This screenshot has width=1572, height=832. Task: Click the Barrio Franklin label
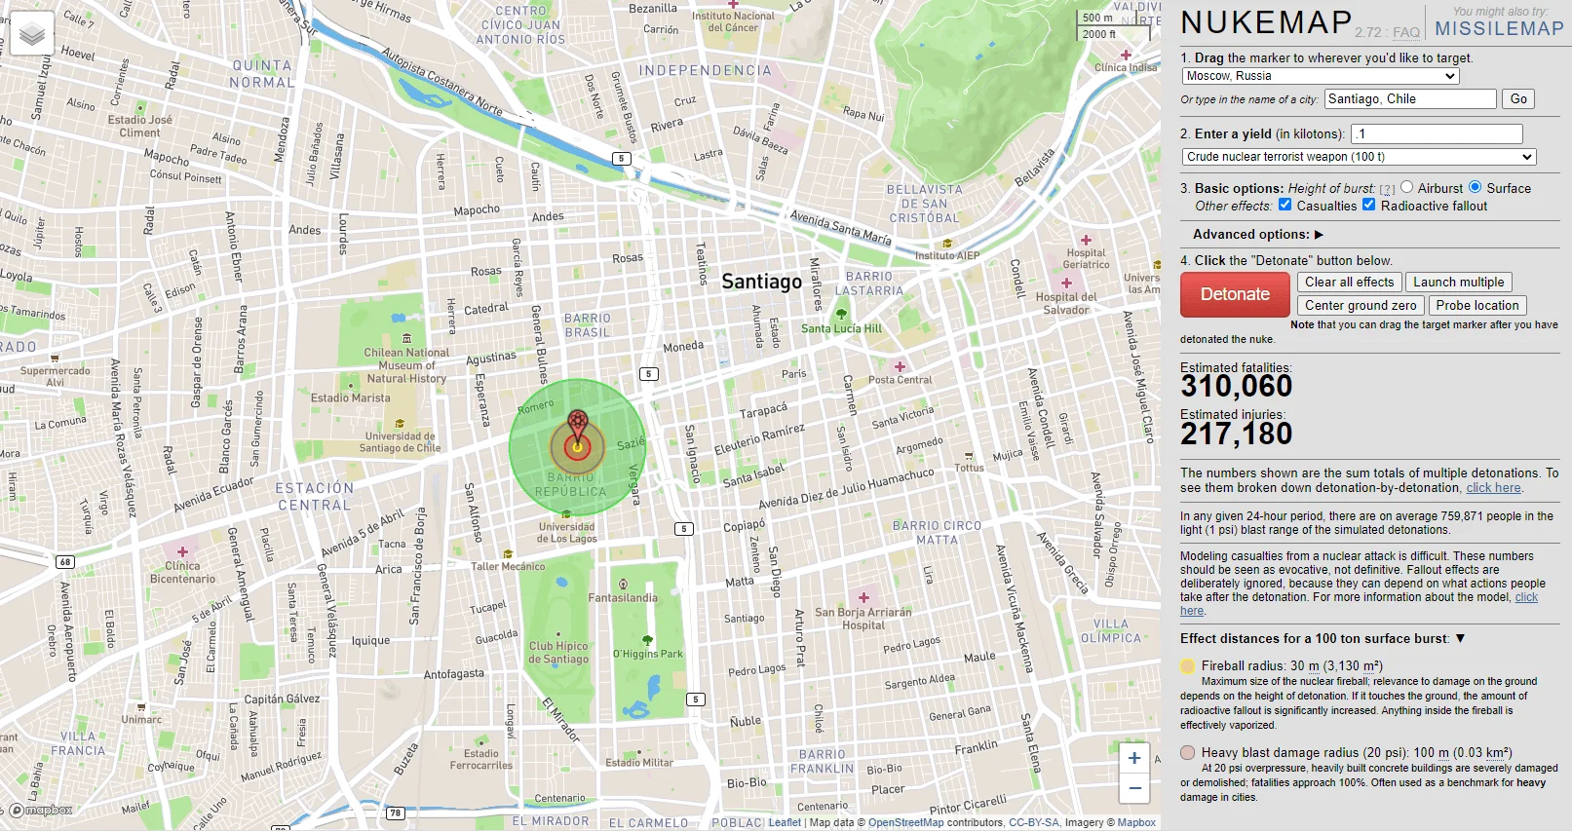[x=823, y=762]
